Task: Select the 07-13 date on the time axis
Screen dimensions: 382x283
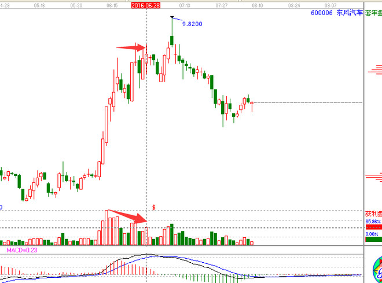Action: [185, 5]
